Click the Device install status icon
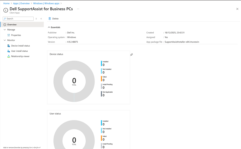 point(9,46)
